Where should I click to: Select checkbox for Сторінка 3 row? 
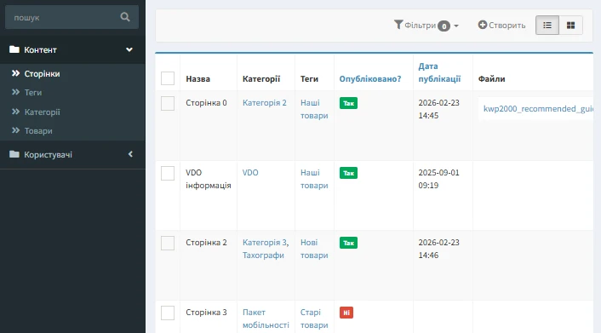click(x=168, y=313)
